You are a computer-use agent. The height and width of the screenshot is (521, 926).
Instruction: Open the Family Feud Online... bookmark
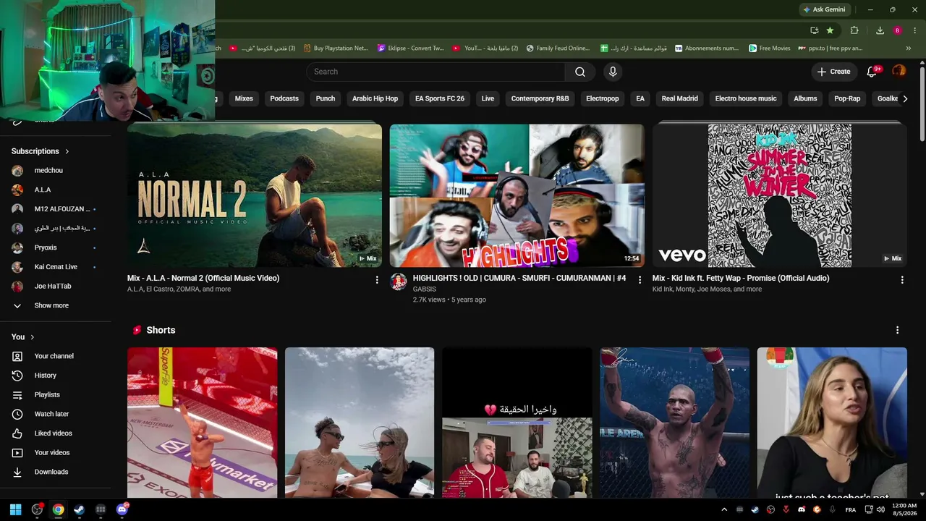click(558, 48)
